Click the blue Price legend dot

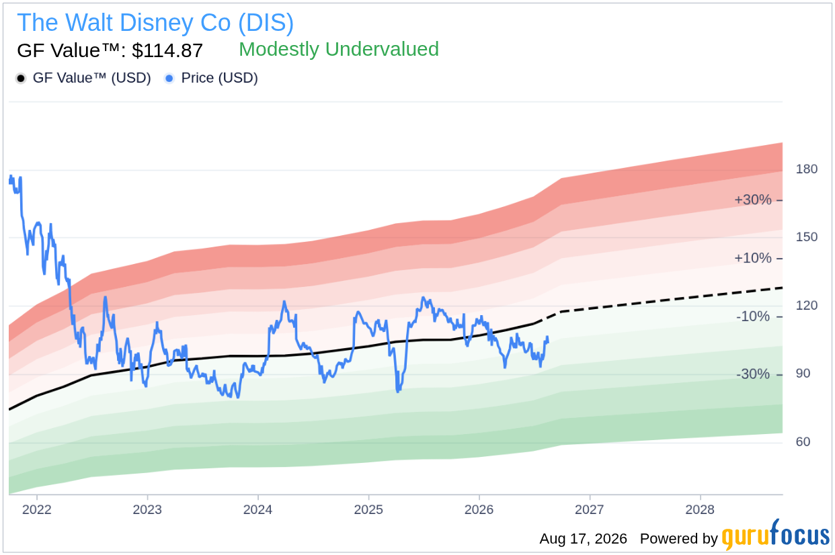(169, 79)
